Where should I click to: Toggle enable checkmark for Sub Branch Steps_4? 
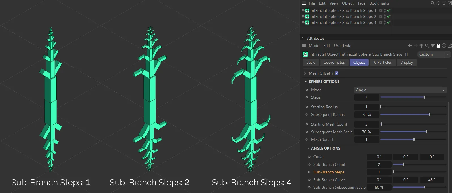coord(389,22)
